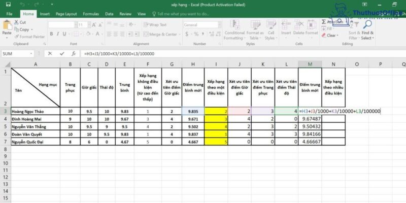
Task: Click the Select All corner triangle
Action: pyautogui.click(x=8, y=64)
